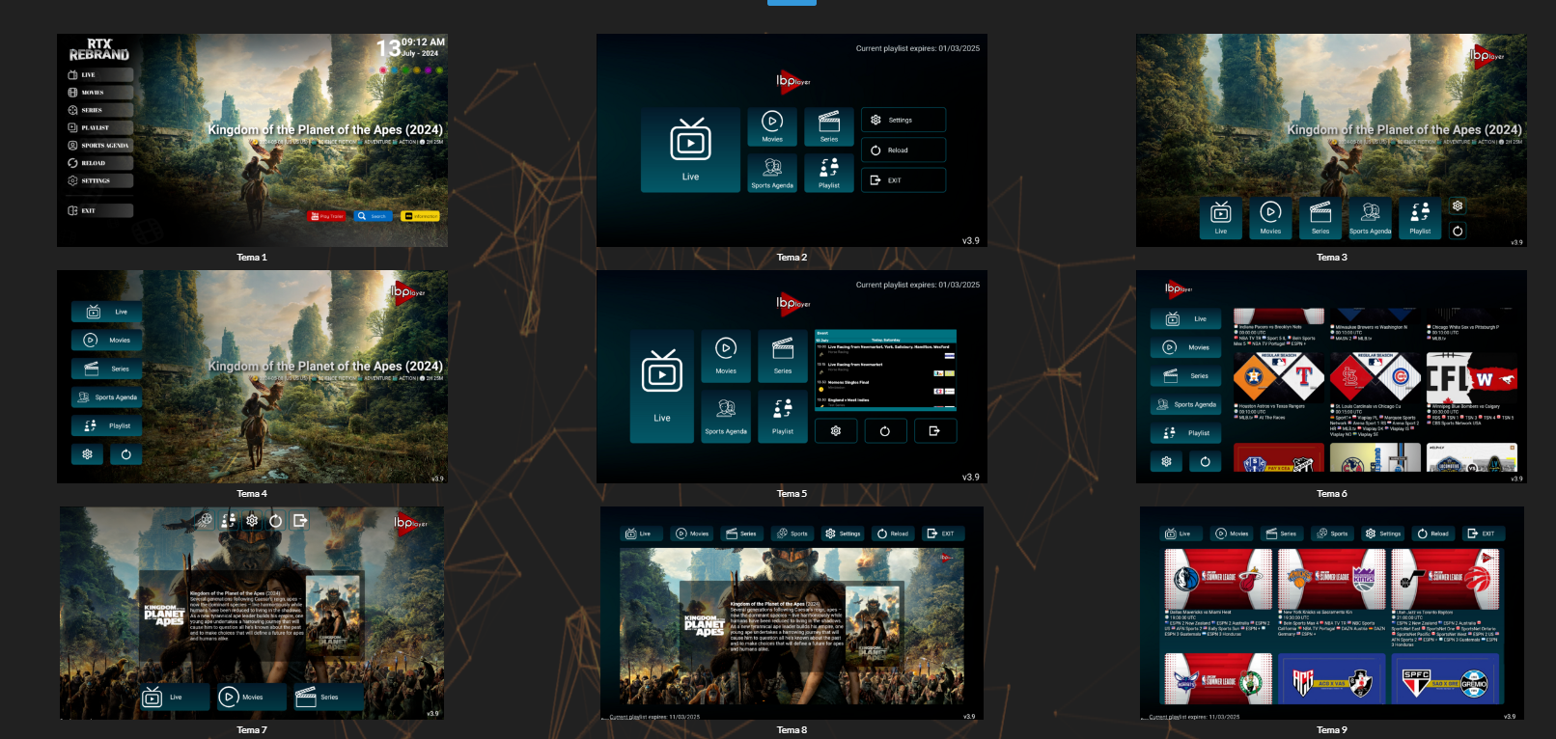The width and height of the screenshot is (1556, 739).
Task: Click the Live TV icon in Tema 6 sidebar
Action: (x=1172, y=319)
